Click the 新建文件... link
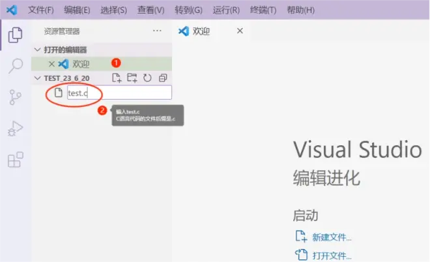The width and height of the screenshot is (430, 262). tap(332, 237)
